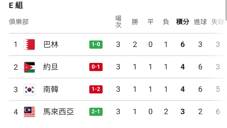Click the 進球 column header
The image size is (227, 128).
tap(200, 22)
